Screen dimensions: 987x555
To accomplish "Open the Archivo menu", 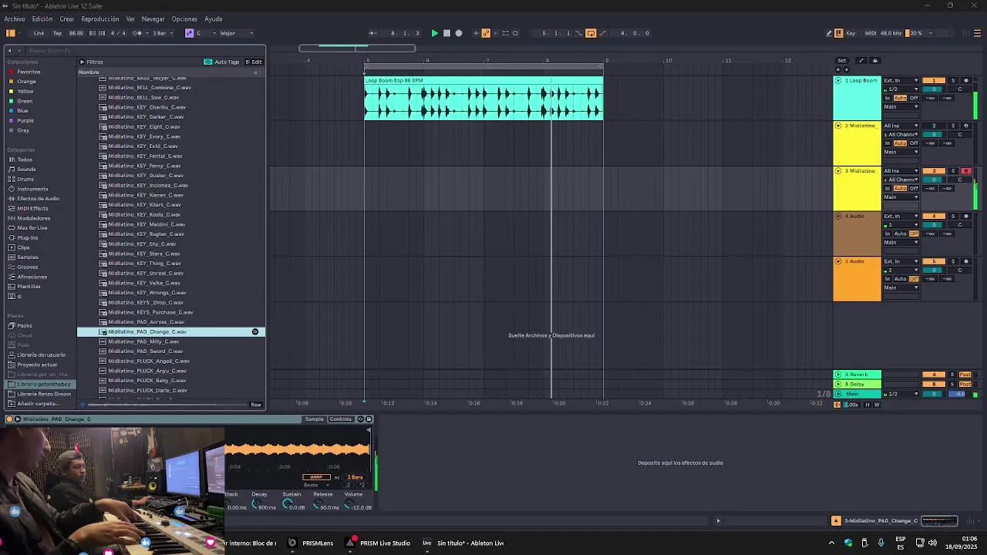I will click(x=15, y=19).
